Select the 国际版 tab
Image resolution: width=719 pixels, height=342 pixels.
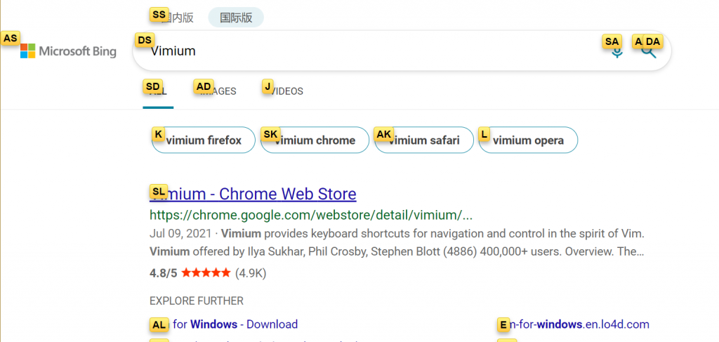pos(236,18)
